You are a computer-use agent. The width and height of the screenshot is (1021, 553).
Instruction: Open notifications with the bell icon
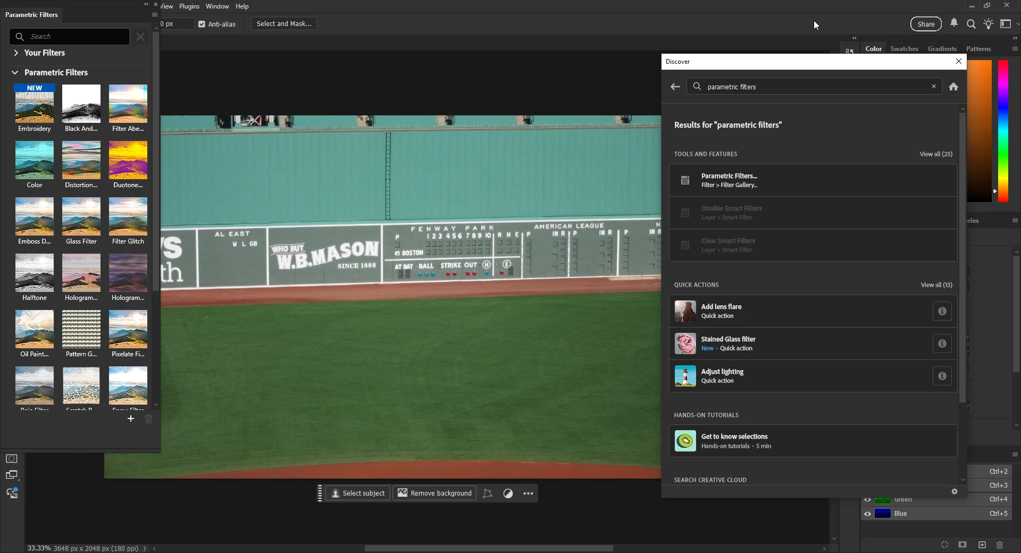tap(954, 23)
